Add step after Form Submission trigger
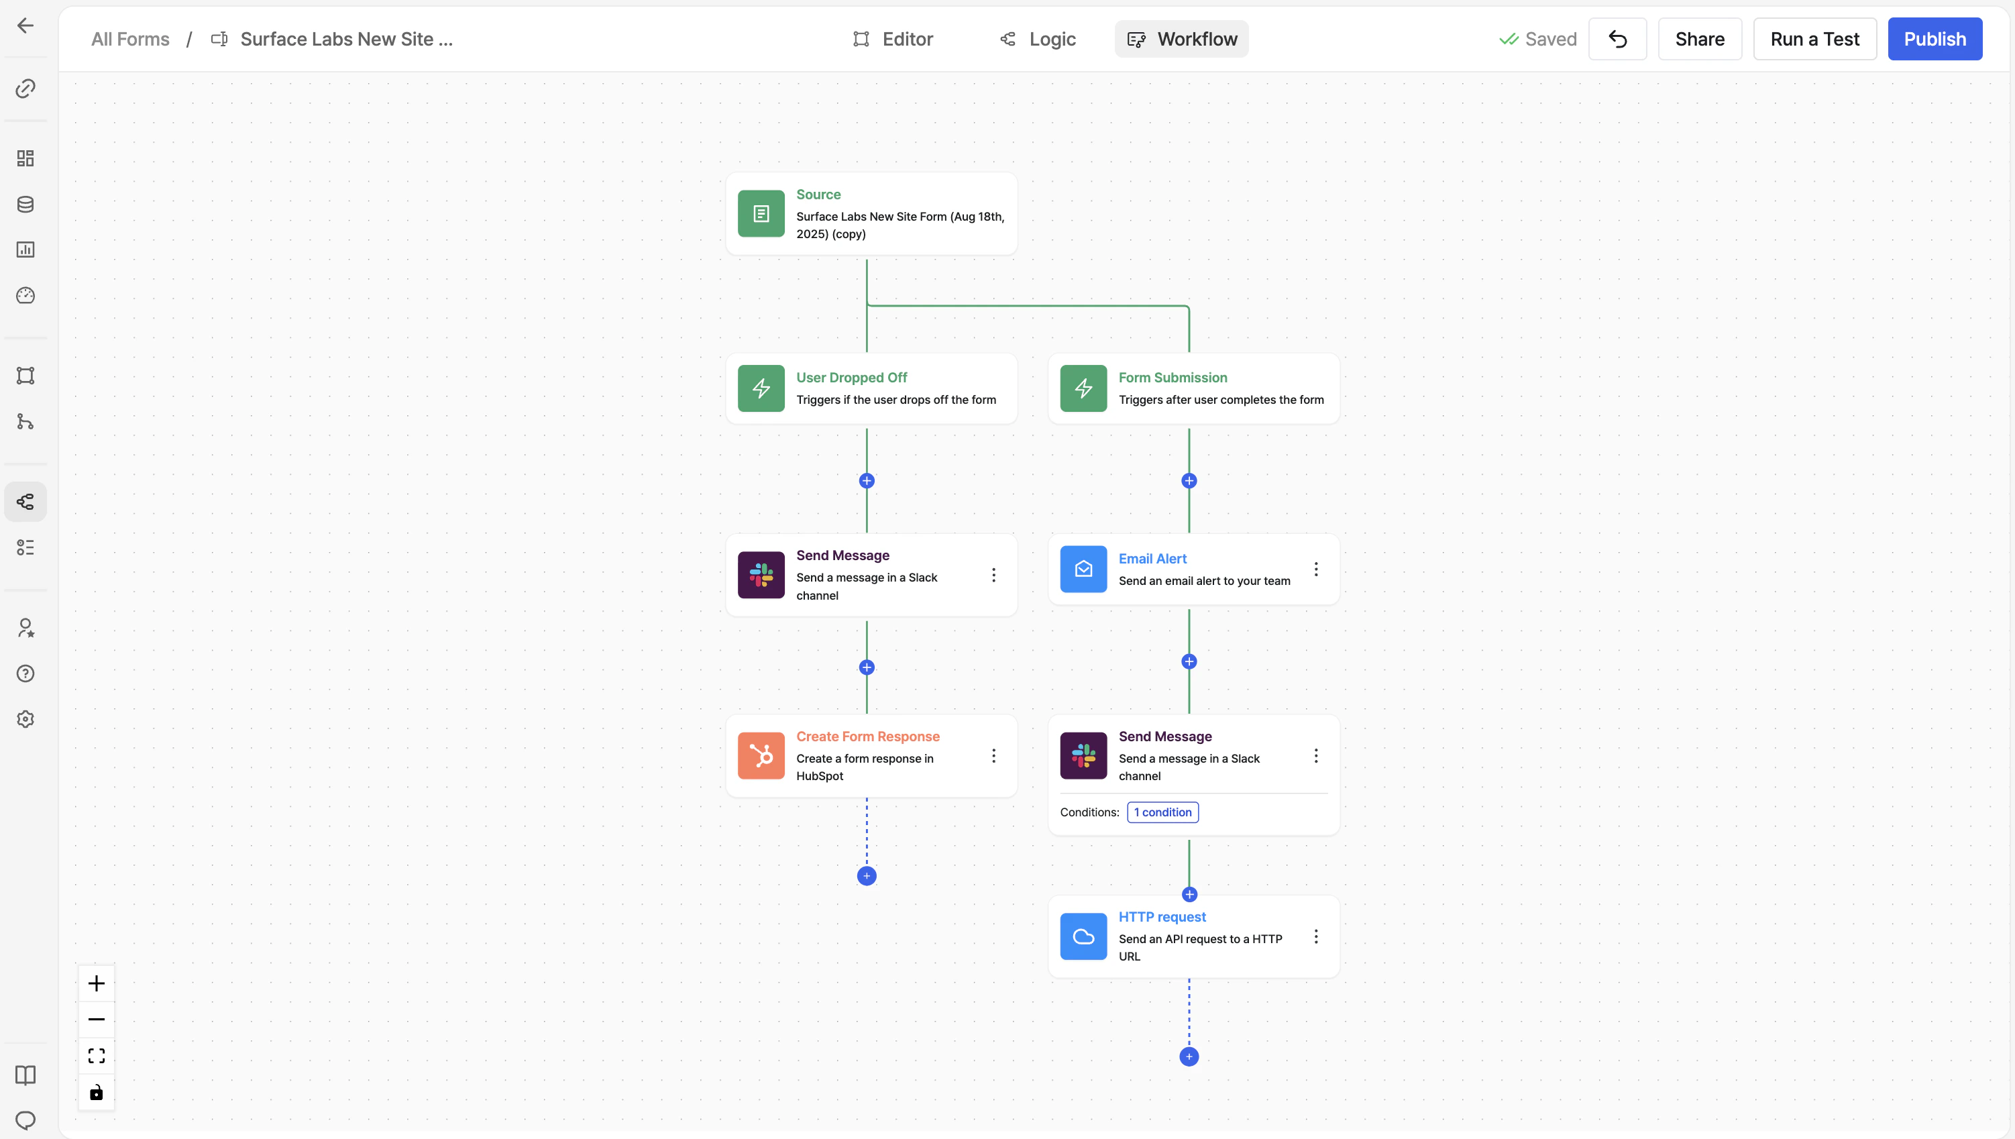The image size is (2015, 1139). pos(1189,480)
